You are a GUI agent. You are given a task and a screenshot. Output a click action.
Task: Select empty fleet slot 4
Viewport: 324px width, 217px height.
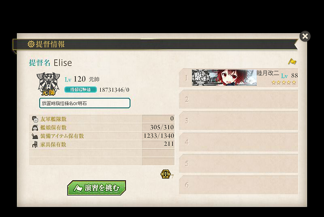(x=238, y=142)
